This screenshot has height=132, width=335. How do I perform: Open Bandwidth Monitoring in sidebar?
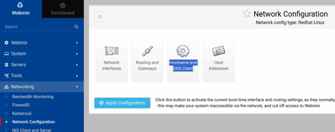[33, 97]
